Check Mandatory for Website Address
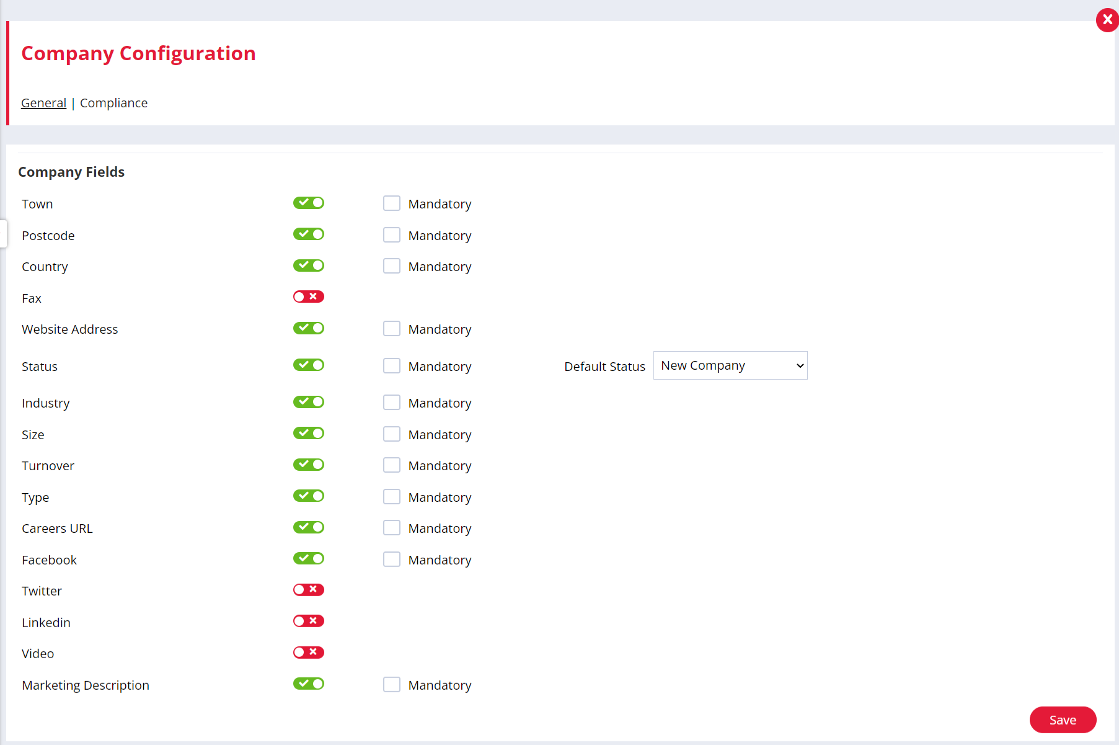This screenshot has width=1119, height=745. (x=392, y=329)
